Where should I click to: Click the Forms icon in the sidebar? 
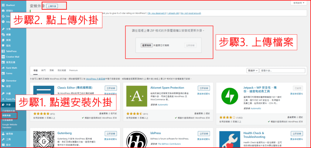click(3, 73)
